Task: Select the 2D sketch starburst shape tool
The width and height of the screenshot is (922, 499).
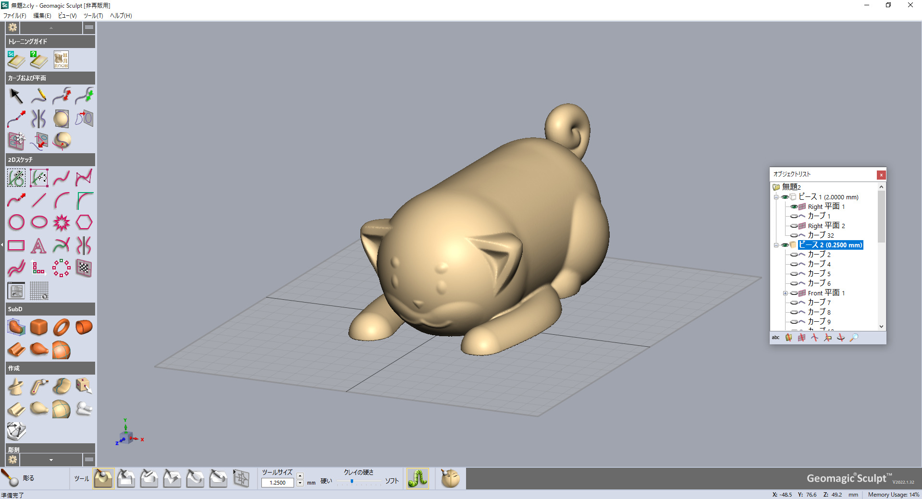Action: pyautogui.click(x=61, y=222)
